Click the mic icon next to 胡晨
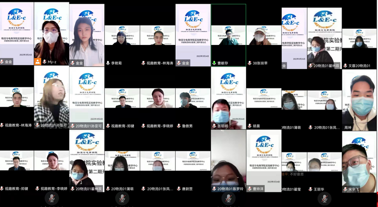Image resolution: width=378 pixels, height=207 pixels. [x=249, y=126]
